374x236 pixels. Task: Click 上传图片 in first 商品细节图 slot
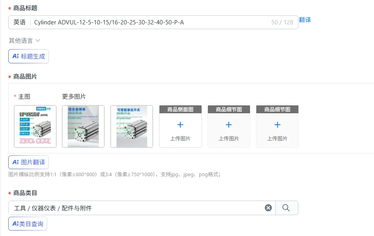click(229, 138)
